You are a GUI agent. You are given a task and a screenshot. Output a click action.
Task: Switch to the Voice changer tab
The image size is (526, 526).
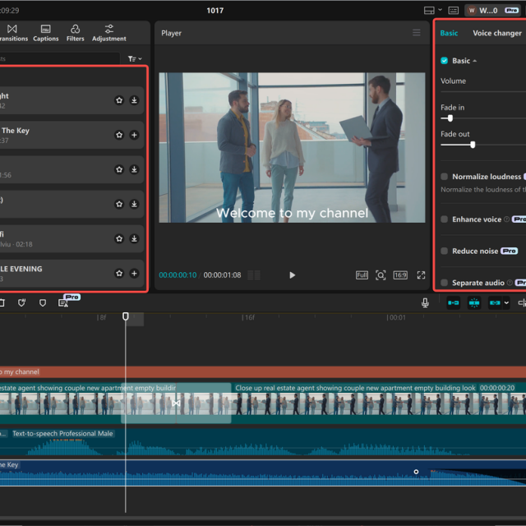click(496, 33)
